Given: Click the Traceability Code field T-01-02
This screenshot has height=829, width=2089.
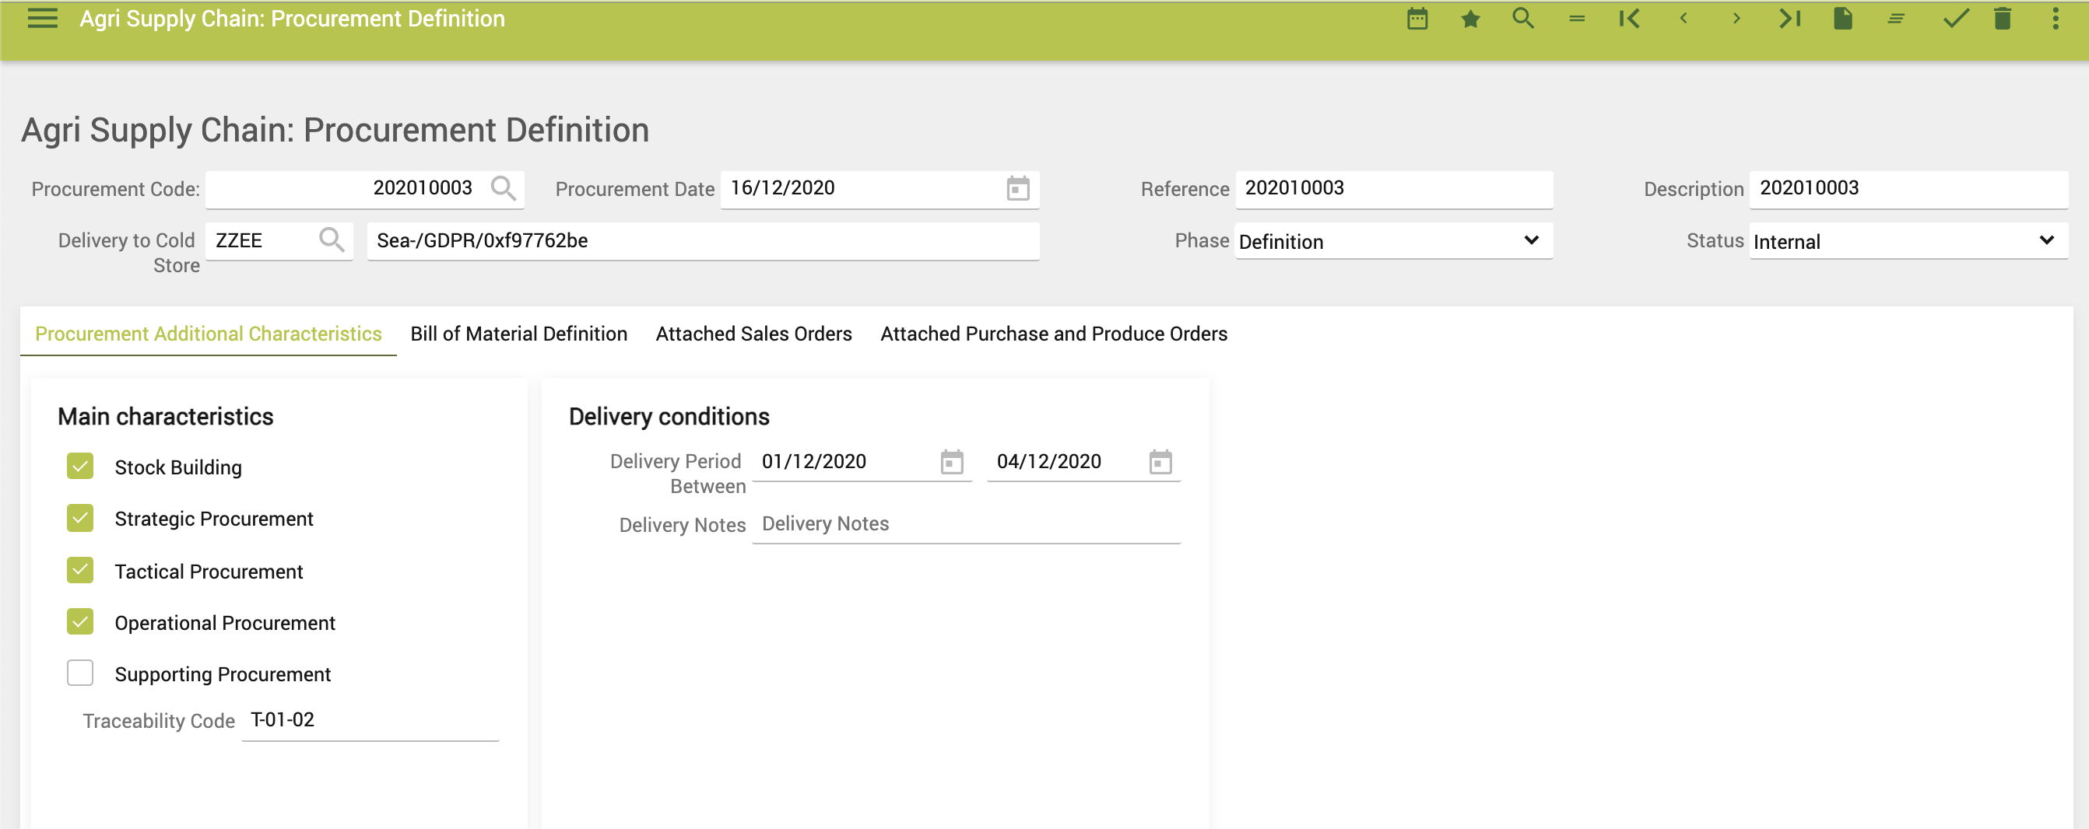Looking at the screenshot, I should (x=370, y=720).
